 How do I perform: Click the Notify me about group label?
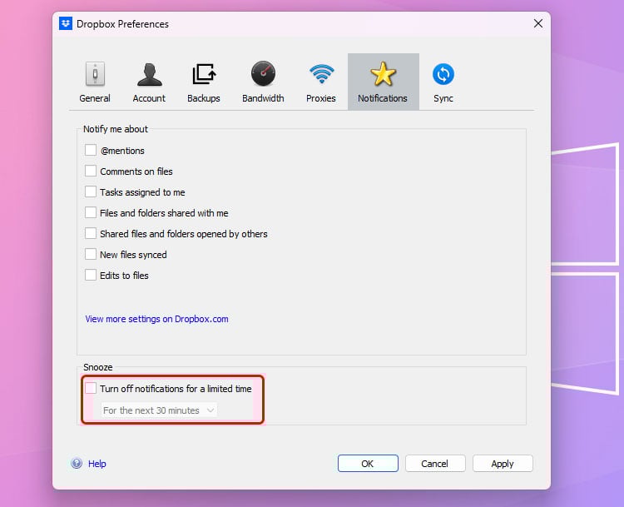(x=116, y=129)
